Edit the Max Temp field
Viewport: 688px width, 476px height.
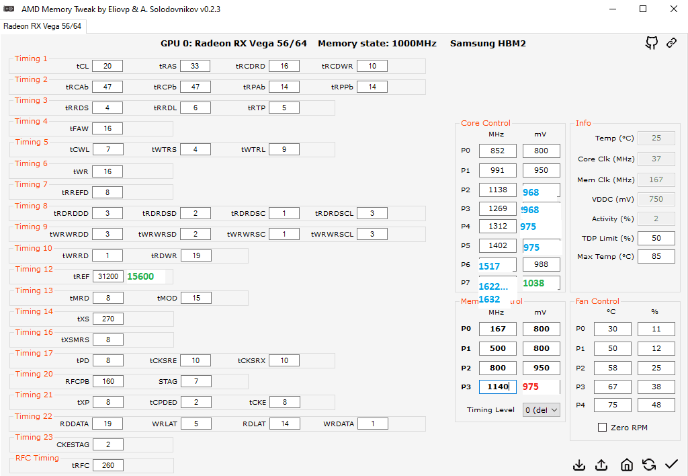point(656,256)
